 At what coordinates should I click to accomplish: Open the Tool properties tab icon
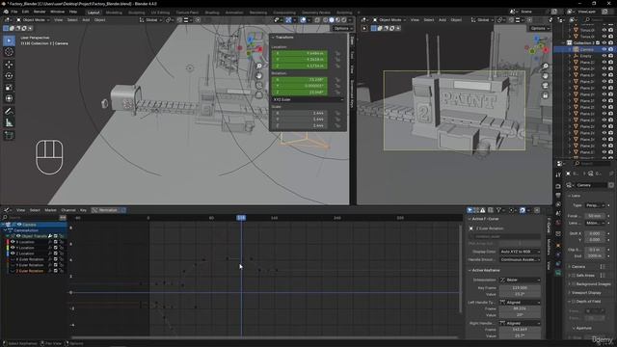[558, 174]
